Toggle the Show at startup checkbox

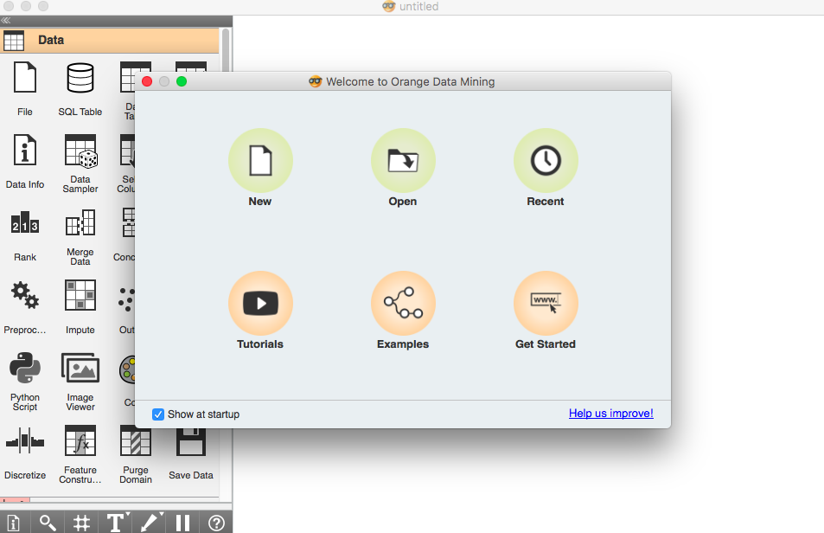pyautogui.click(x=158, y=414)
